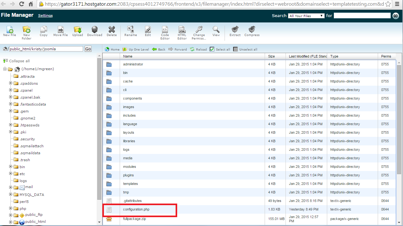Click Collapse all in folder tree

[x=19, y=61]
